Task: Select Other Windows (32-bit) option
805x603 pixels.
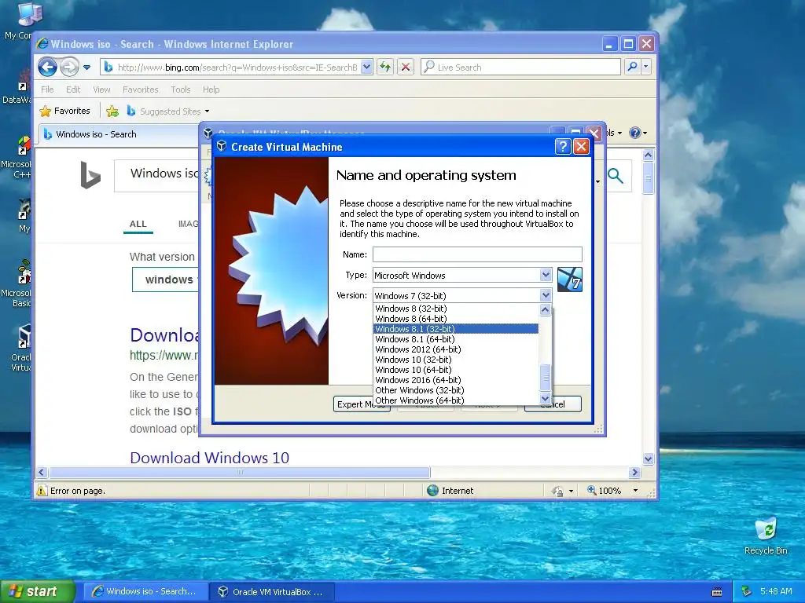Action: [x=455, y=390]
